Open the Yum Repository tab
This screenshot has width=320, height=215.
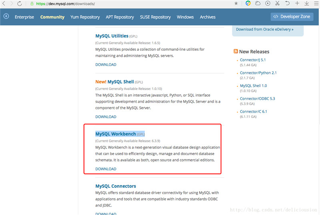point(85,17)
